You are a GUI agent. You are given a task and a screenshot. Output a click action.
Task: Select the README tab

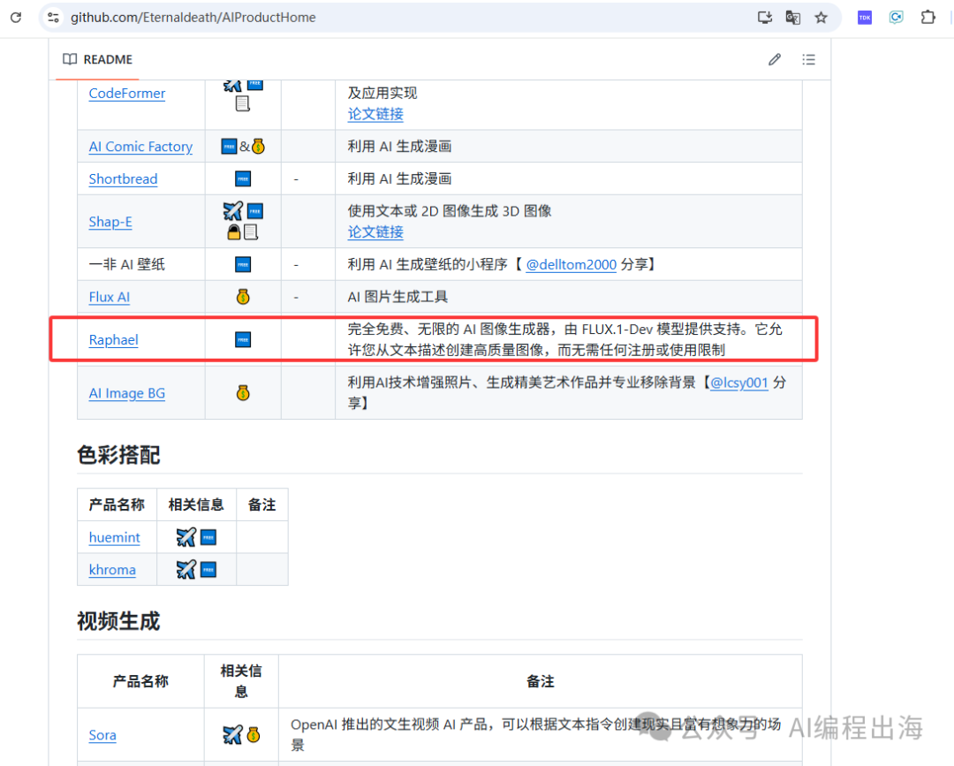(97, 60)
